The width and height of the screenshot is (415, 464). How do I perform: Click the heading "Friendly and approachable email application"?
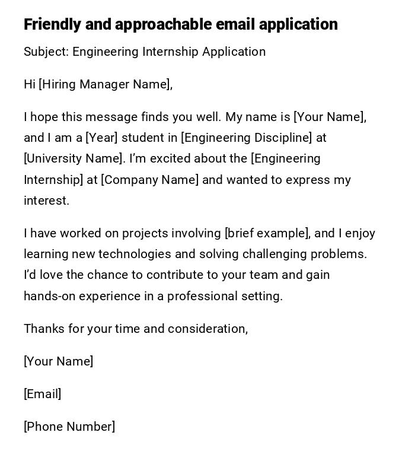pyautogui.click(x=180, y=24)
